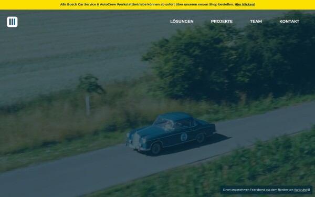
Task: Follow the 'Hier klicken!' banner link
Action: point(245,4)
